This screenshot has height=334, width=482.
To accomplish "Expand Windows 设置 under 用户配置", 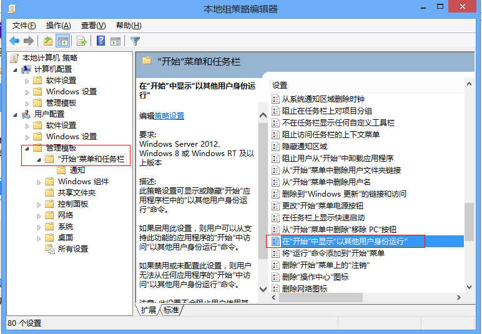I will [x=27, y=137].
